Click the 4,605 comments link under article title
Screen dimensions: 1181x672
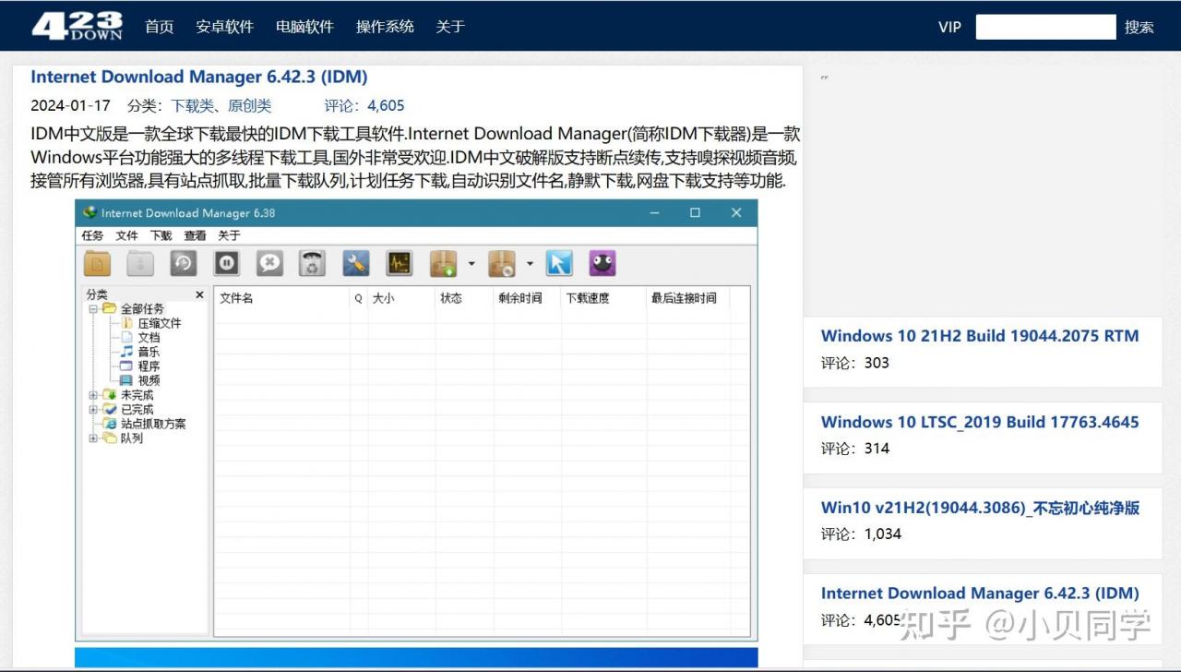[x=386, y=105]
